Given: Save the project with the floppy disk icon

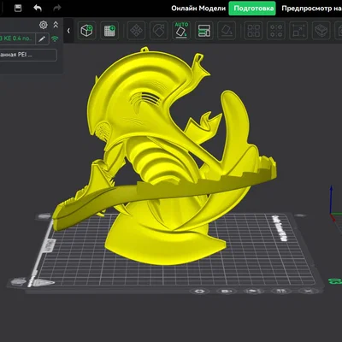Looking at the screenshot, I should click(x=18, y=8).
